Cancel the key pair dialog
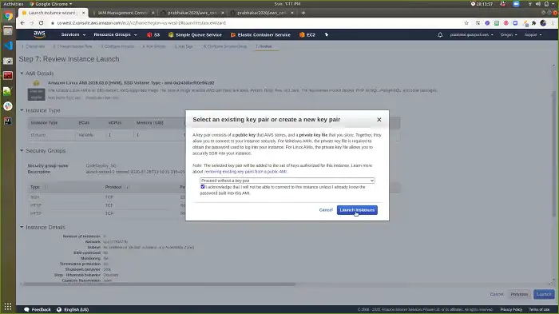This screenshot has height=314, width=559. click(x=326, y=210)
